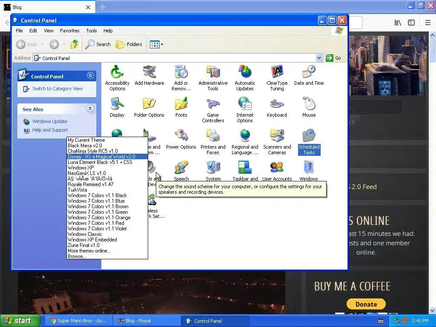
Task: Open Game Controllers icon
Action: (213, 110)
